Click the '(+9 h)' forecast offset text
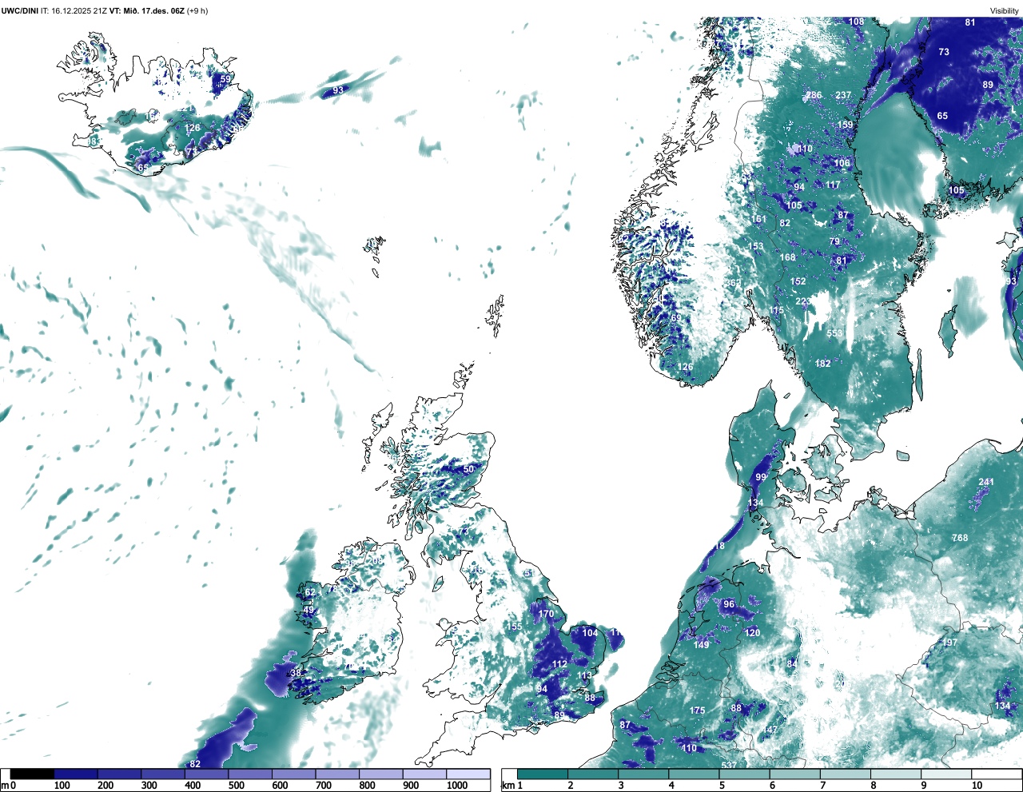 pyautogui.click(x=197, y=10)
